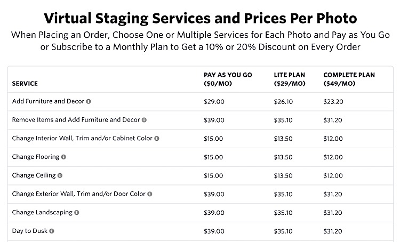Show info for Day to Dusk service

52,231
